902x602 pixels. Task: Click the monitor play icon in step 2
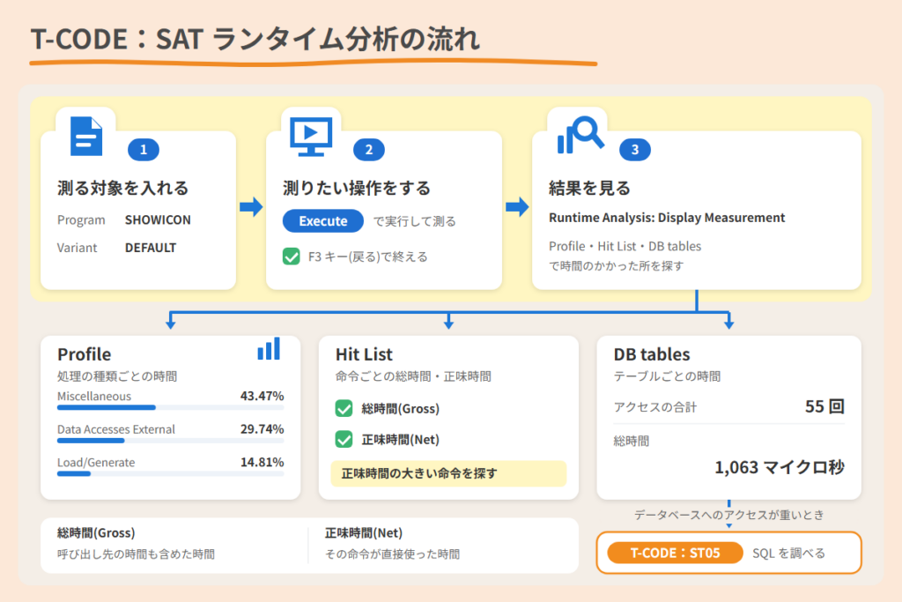point(311,137)
